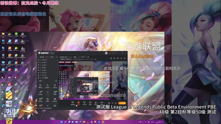Expand the speaker device dropdown arrow

[104, 103]
